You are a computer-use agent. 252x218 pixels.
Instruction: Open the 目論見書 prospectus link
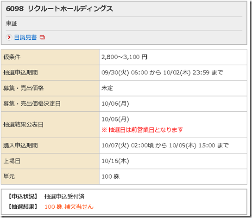coord(25,37)
